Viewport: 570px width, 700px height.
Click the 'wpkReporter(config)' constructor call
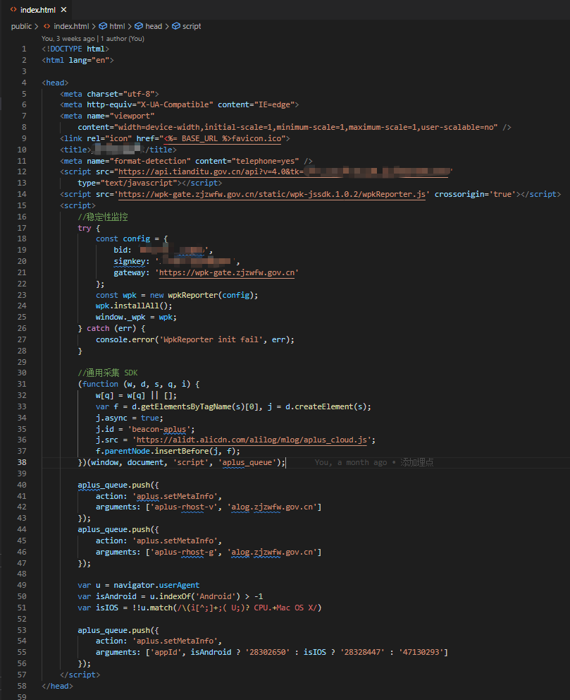click(211, 295)
